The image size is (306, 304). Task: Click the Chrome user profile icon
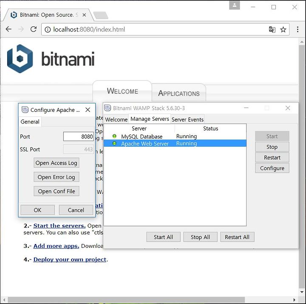click(x=234, y=5)
